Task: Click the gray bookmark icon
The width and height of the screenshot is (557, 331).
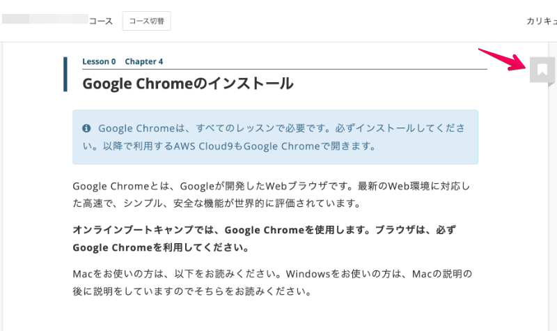Action: click(x=542, y=69)
